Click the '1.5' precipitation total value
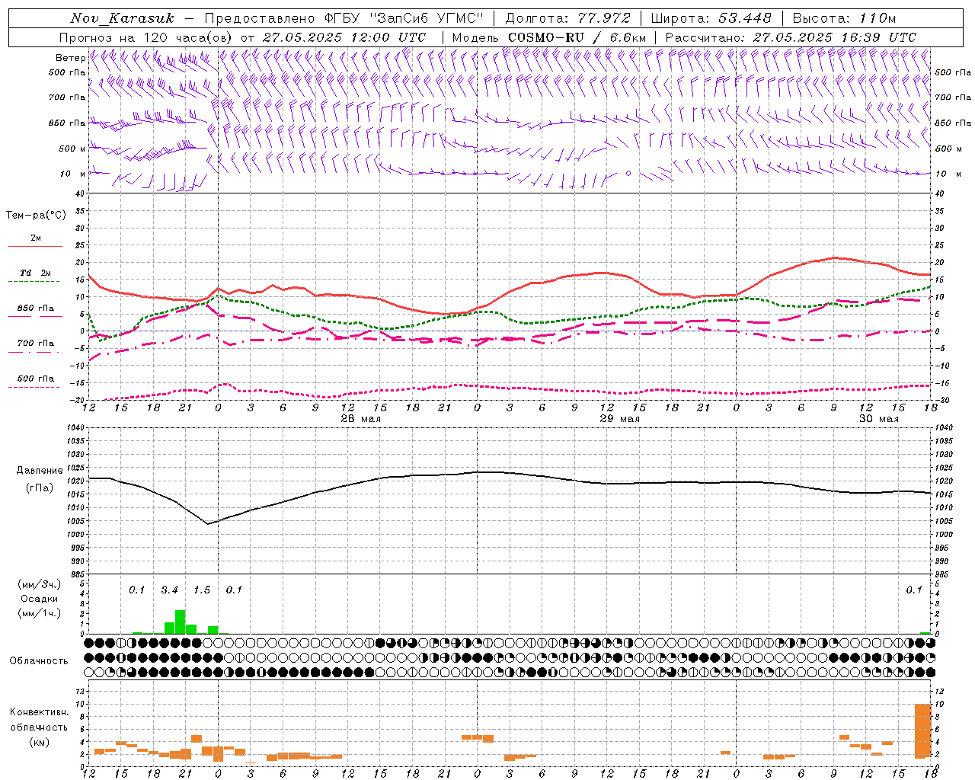The image size is (975, 780). [201, 590]
